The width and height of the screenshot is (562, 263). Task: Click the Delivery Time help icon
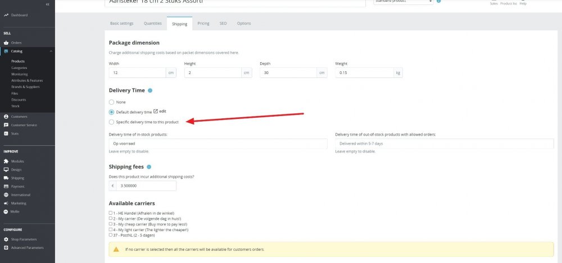click(150, 90)
